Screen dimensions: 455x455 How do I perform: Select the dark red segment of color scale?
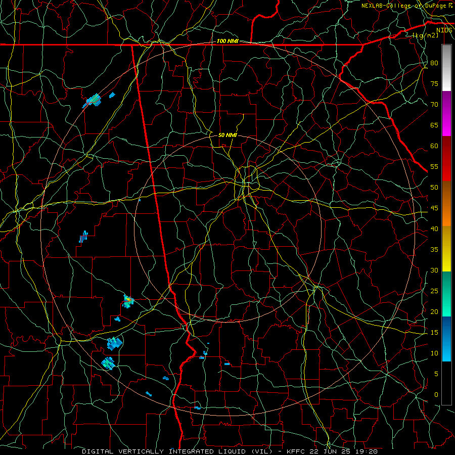coord(446,159)
